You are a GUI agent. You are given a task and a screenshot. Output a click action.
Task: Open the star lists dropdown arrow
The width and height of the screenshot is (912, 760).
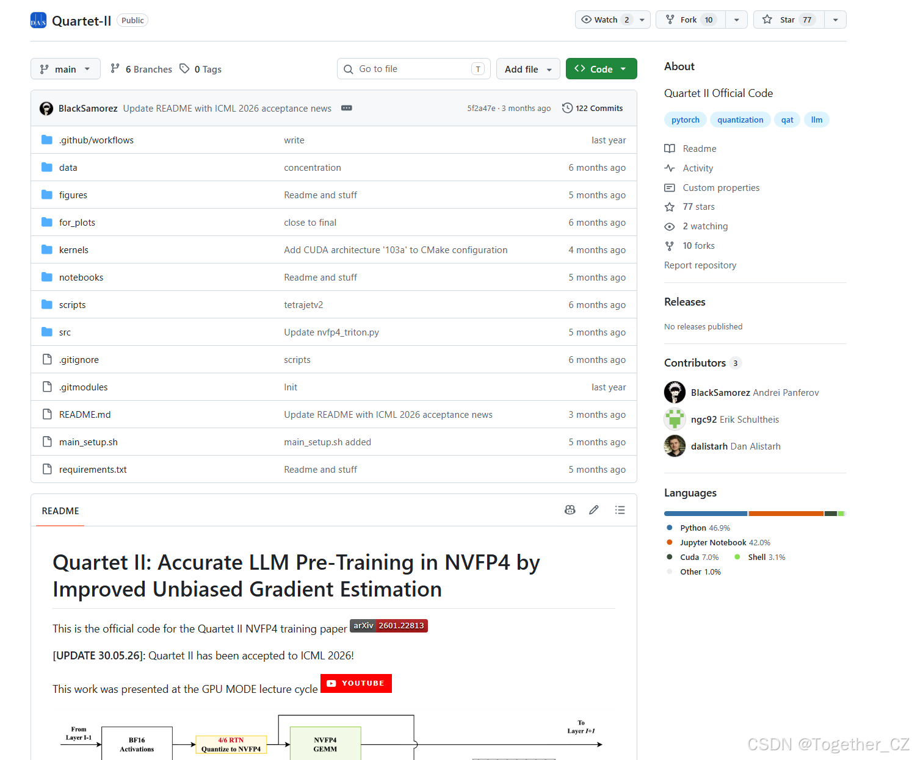point(836,20)
